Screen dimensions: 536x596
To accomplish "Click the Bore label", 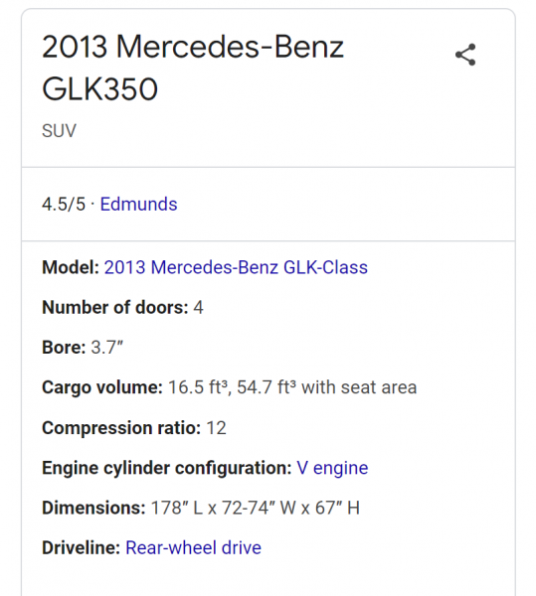I will pyautogui.click(x=64, y=348).
